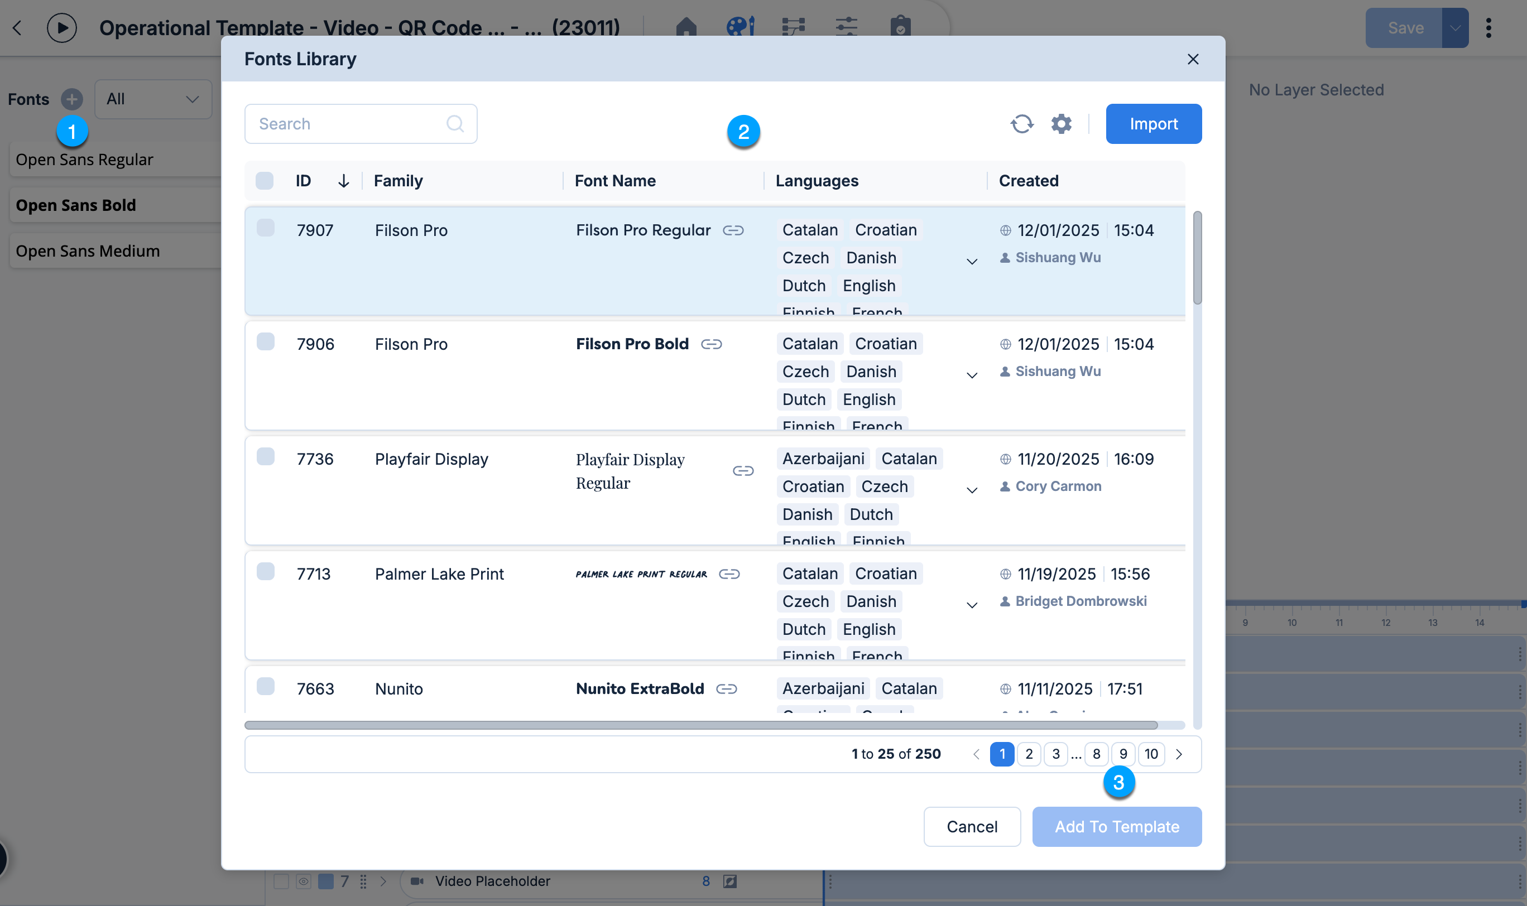
Task: Click the Azerbaijani tag in row 7736
Action: pos(823,459)
